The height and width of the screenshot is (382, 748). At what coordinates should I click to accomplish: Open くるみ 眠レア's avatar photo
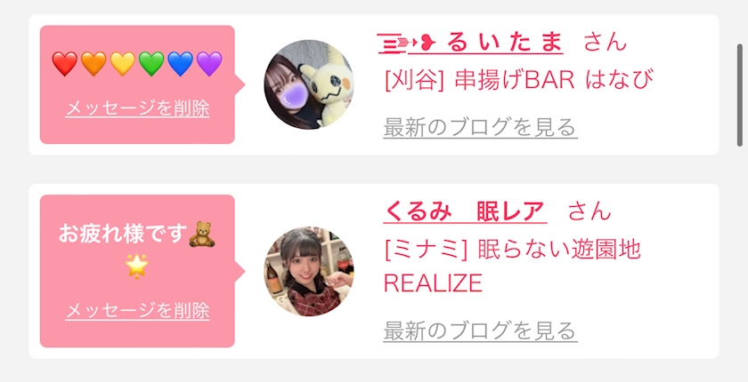click(x=309, y=271)
